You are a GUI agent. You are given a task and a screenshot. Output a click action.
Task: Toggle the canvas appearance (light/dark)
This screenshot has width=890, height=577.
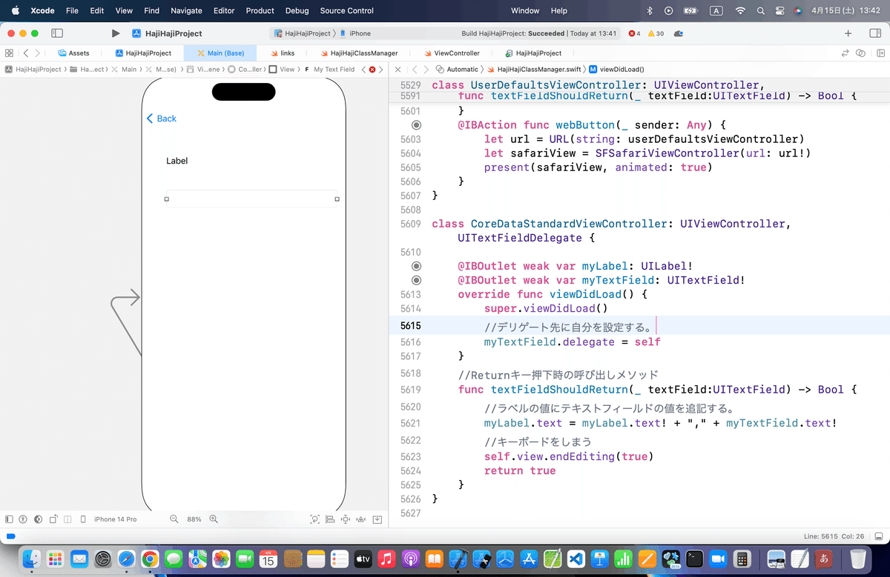[x=38, y=519]
